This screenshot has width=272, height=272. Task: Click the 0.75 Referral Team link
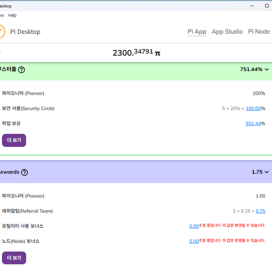click(260, 211)
